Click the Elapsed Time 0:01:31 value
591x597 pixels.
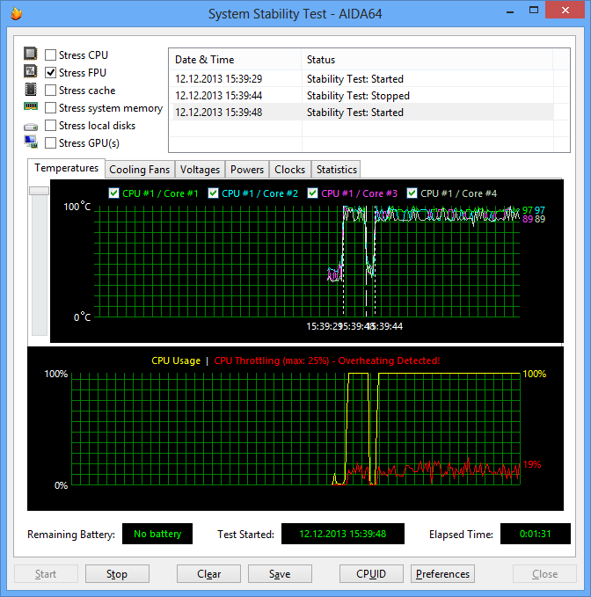[x=535, y=534]
